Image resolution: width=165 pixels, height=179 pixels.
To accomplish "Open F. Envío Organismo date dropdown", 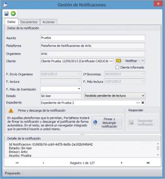I will [x=79, y=74].
